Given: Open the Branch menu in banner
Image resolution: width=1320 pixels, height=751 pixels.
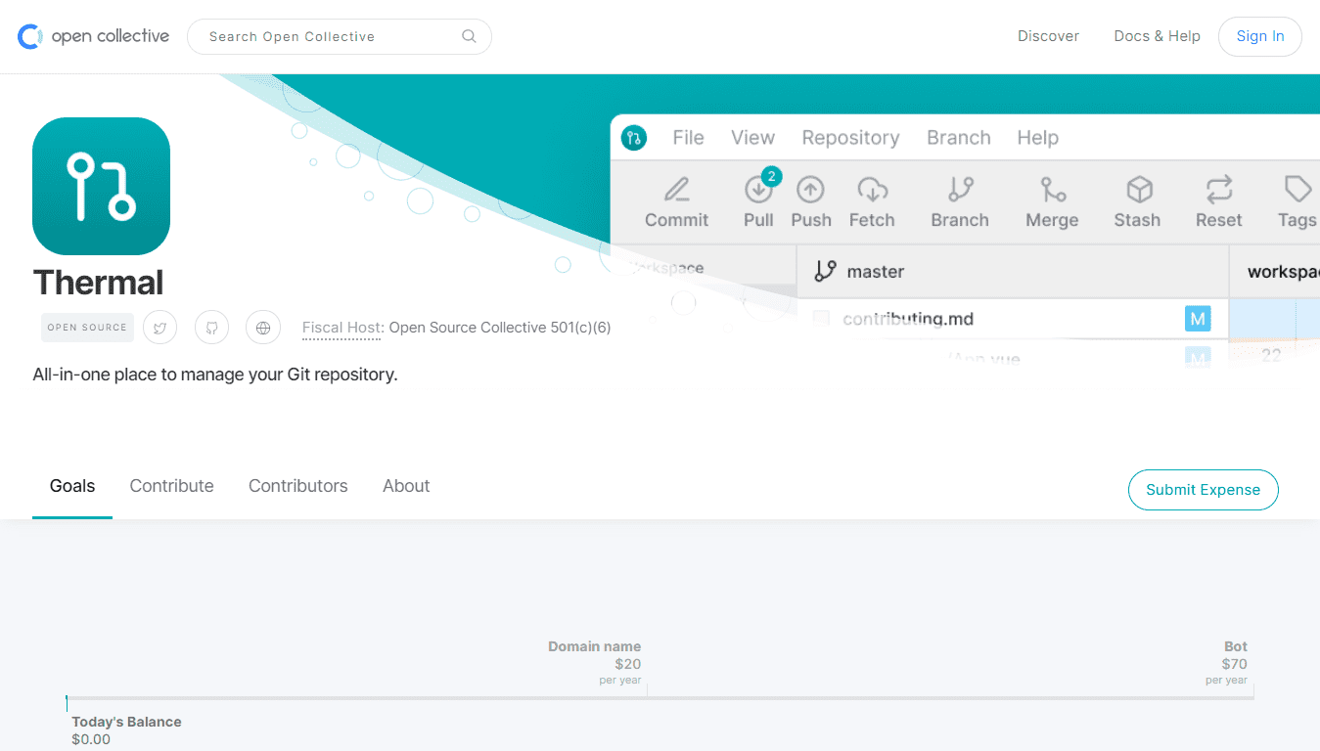Looking at the screenshot, I should tap(959, 138).
